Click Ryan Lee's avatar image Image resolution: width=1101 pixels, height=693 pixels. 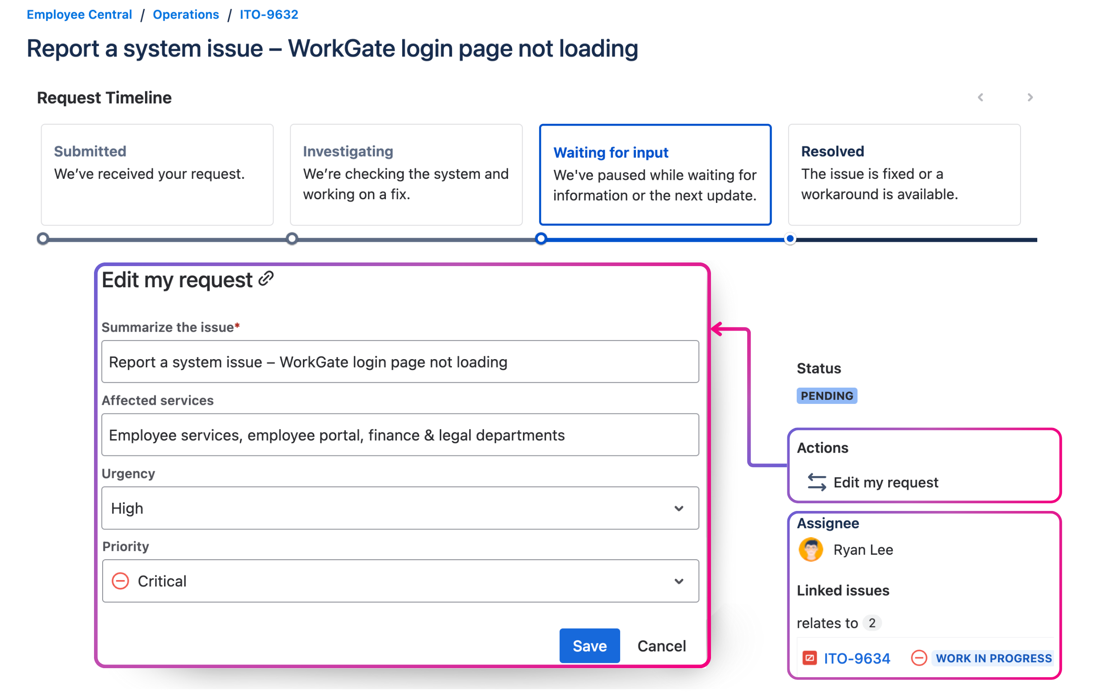click(810, 549)
